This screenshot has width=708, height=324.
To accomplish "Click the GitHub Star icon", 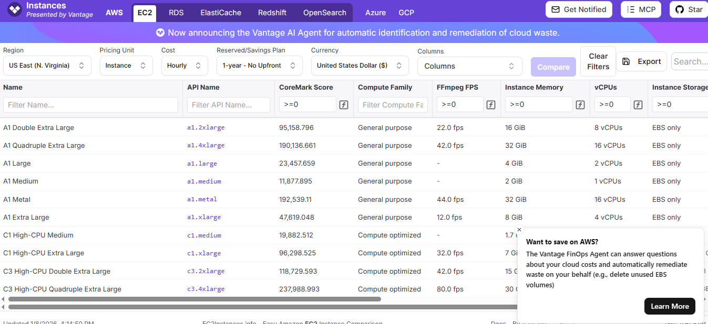I will point(680,9).
